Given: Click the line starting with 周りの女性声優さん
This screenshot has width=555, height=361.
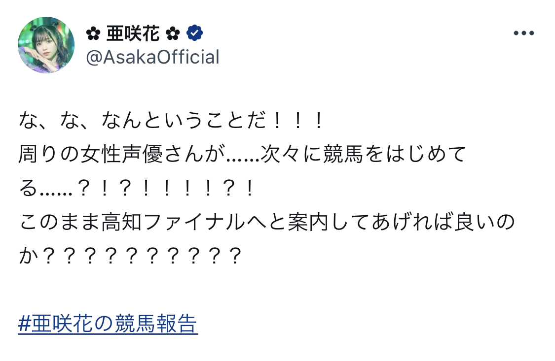Looking at the screenshot, I should point(242,155).
